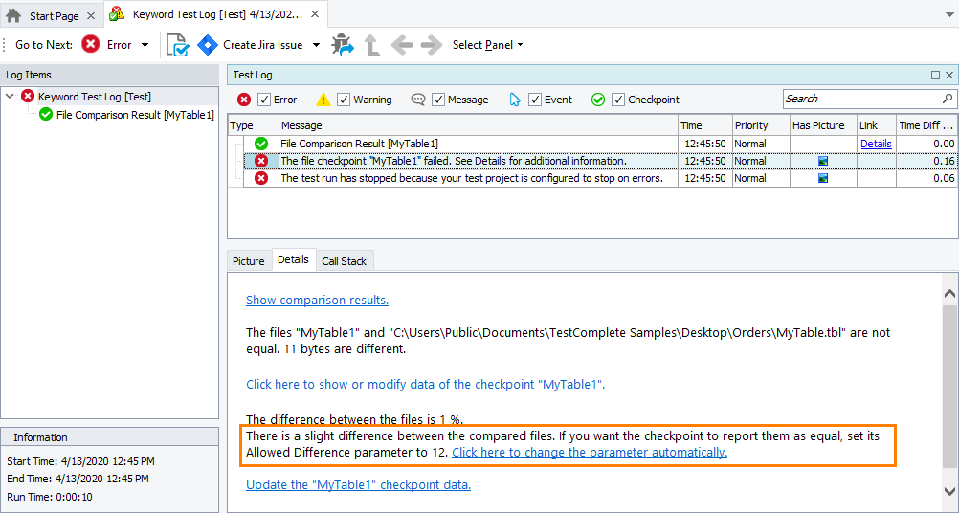959x513 pixels.
Task: Switch to the Picture tab
Action: coord(249,260)
